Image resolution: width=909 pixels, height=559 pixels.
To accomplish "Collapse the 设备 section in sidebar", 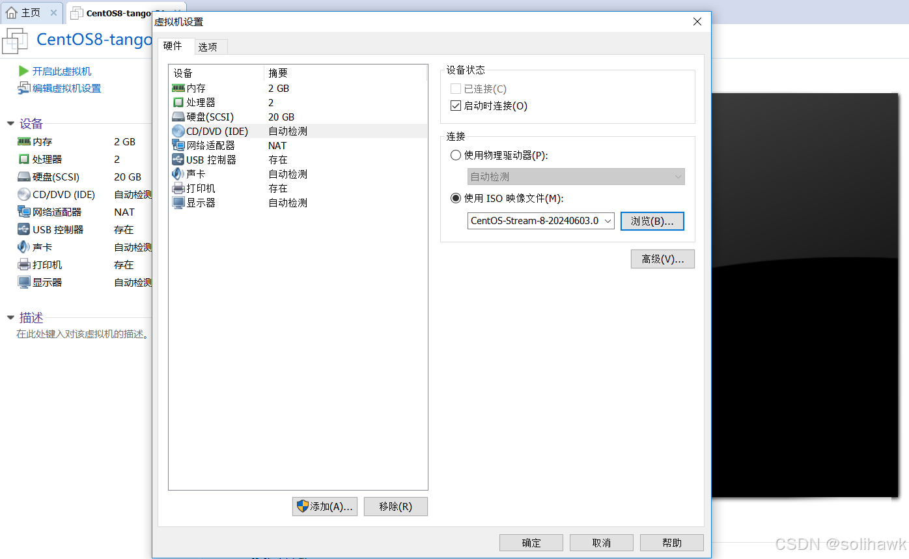I will coord(9,123).
